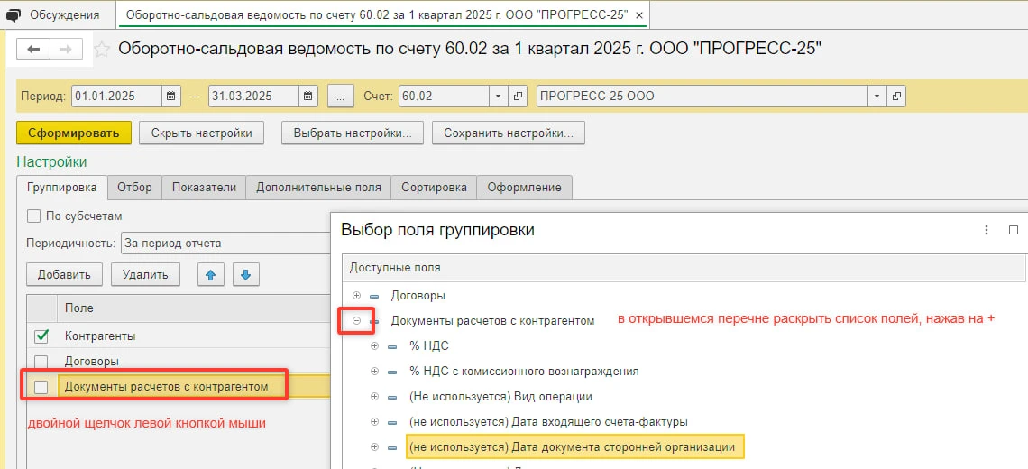1028x469 pixels.
Task: Open more options menu in field selection dialog
Action: [986, 230]
